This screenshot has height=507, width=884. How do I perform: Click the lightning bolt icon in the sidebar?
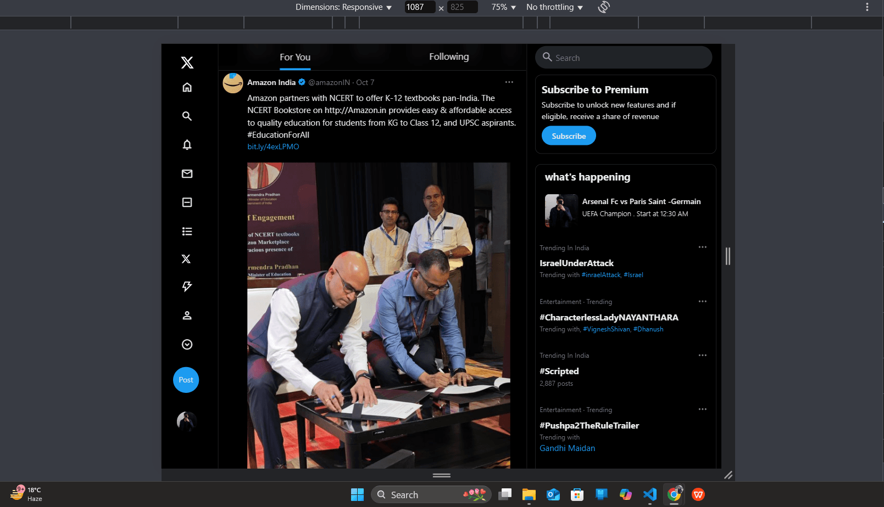point(187,286)
